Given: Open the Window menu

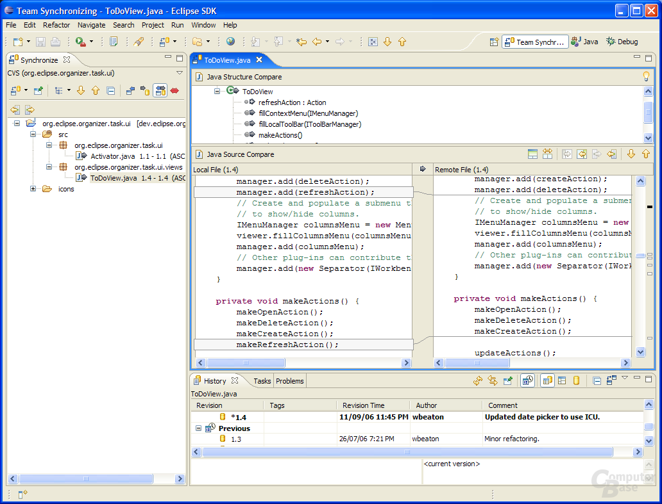Looking at the screenshot, I should [203, 25].
